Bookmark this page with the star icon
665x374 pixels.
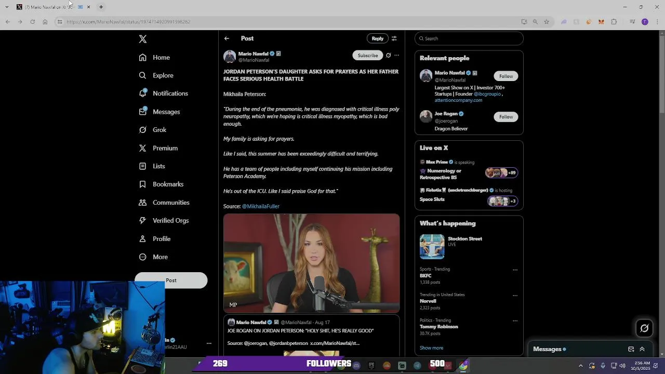547,22
